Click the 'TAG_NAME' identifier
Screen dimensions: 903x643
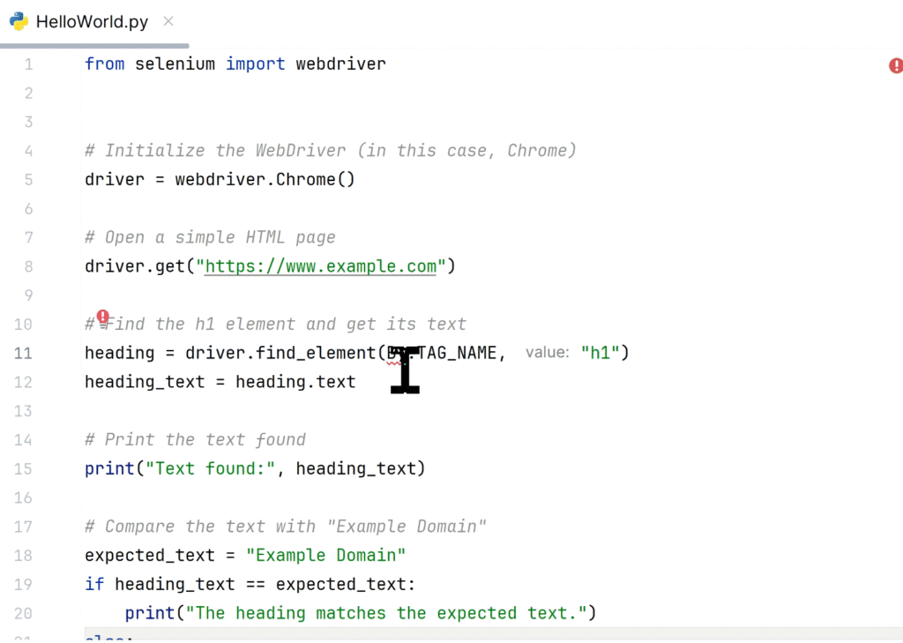[457, 353]
